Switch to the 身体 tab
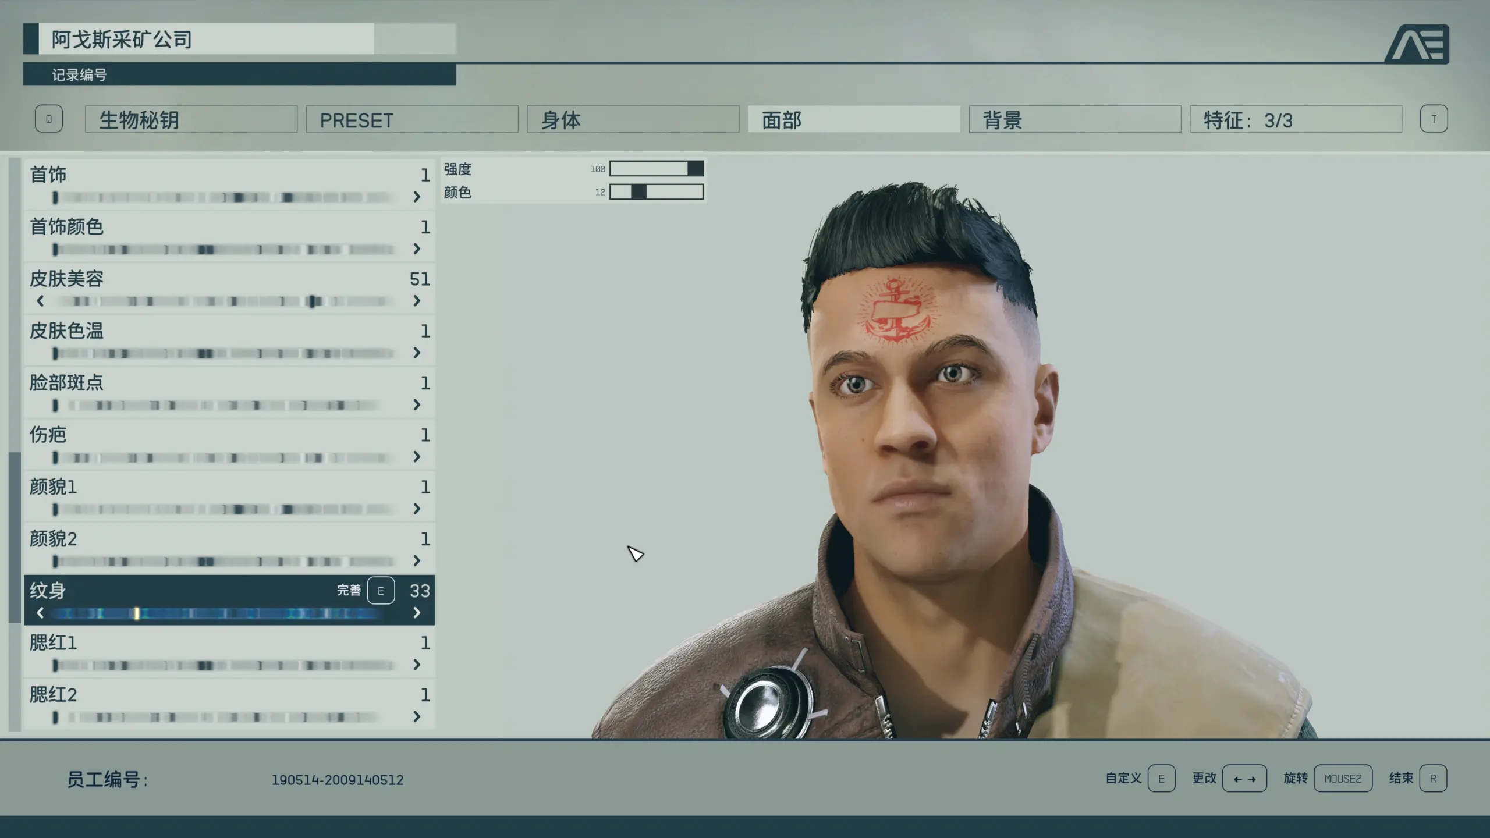The width and height of the screenshot is (1490, 838). click(633, 119)
